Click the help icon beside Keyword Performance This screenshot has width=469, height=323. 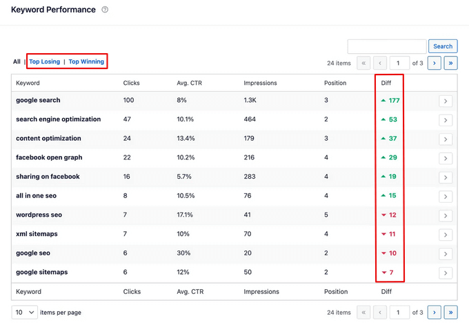pos(105,10)
